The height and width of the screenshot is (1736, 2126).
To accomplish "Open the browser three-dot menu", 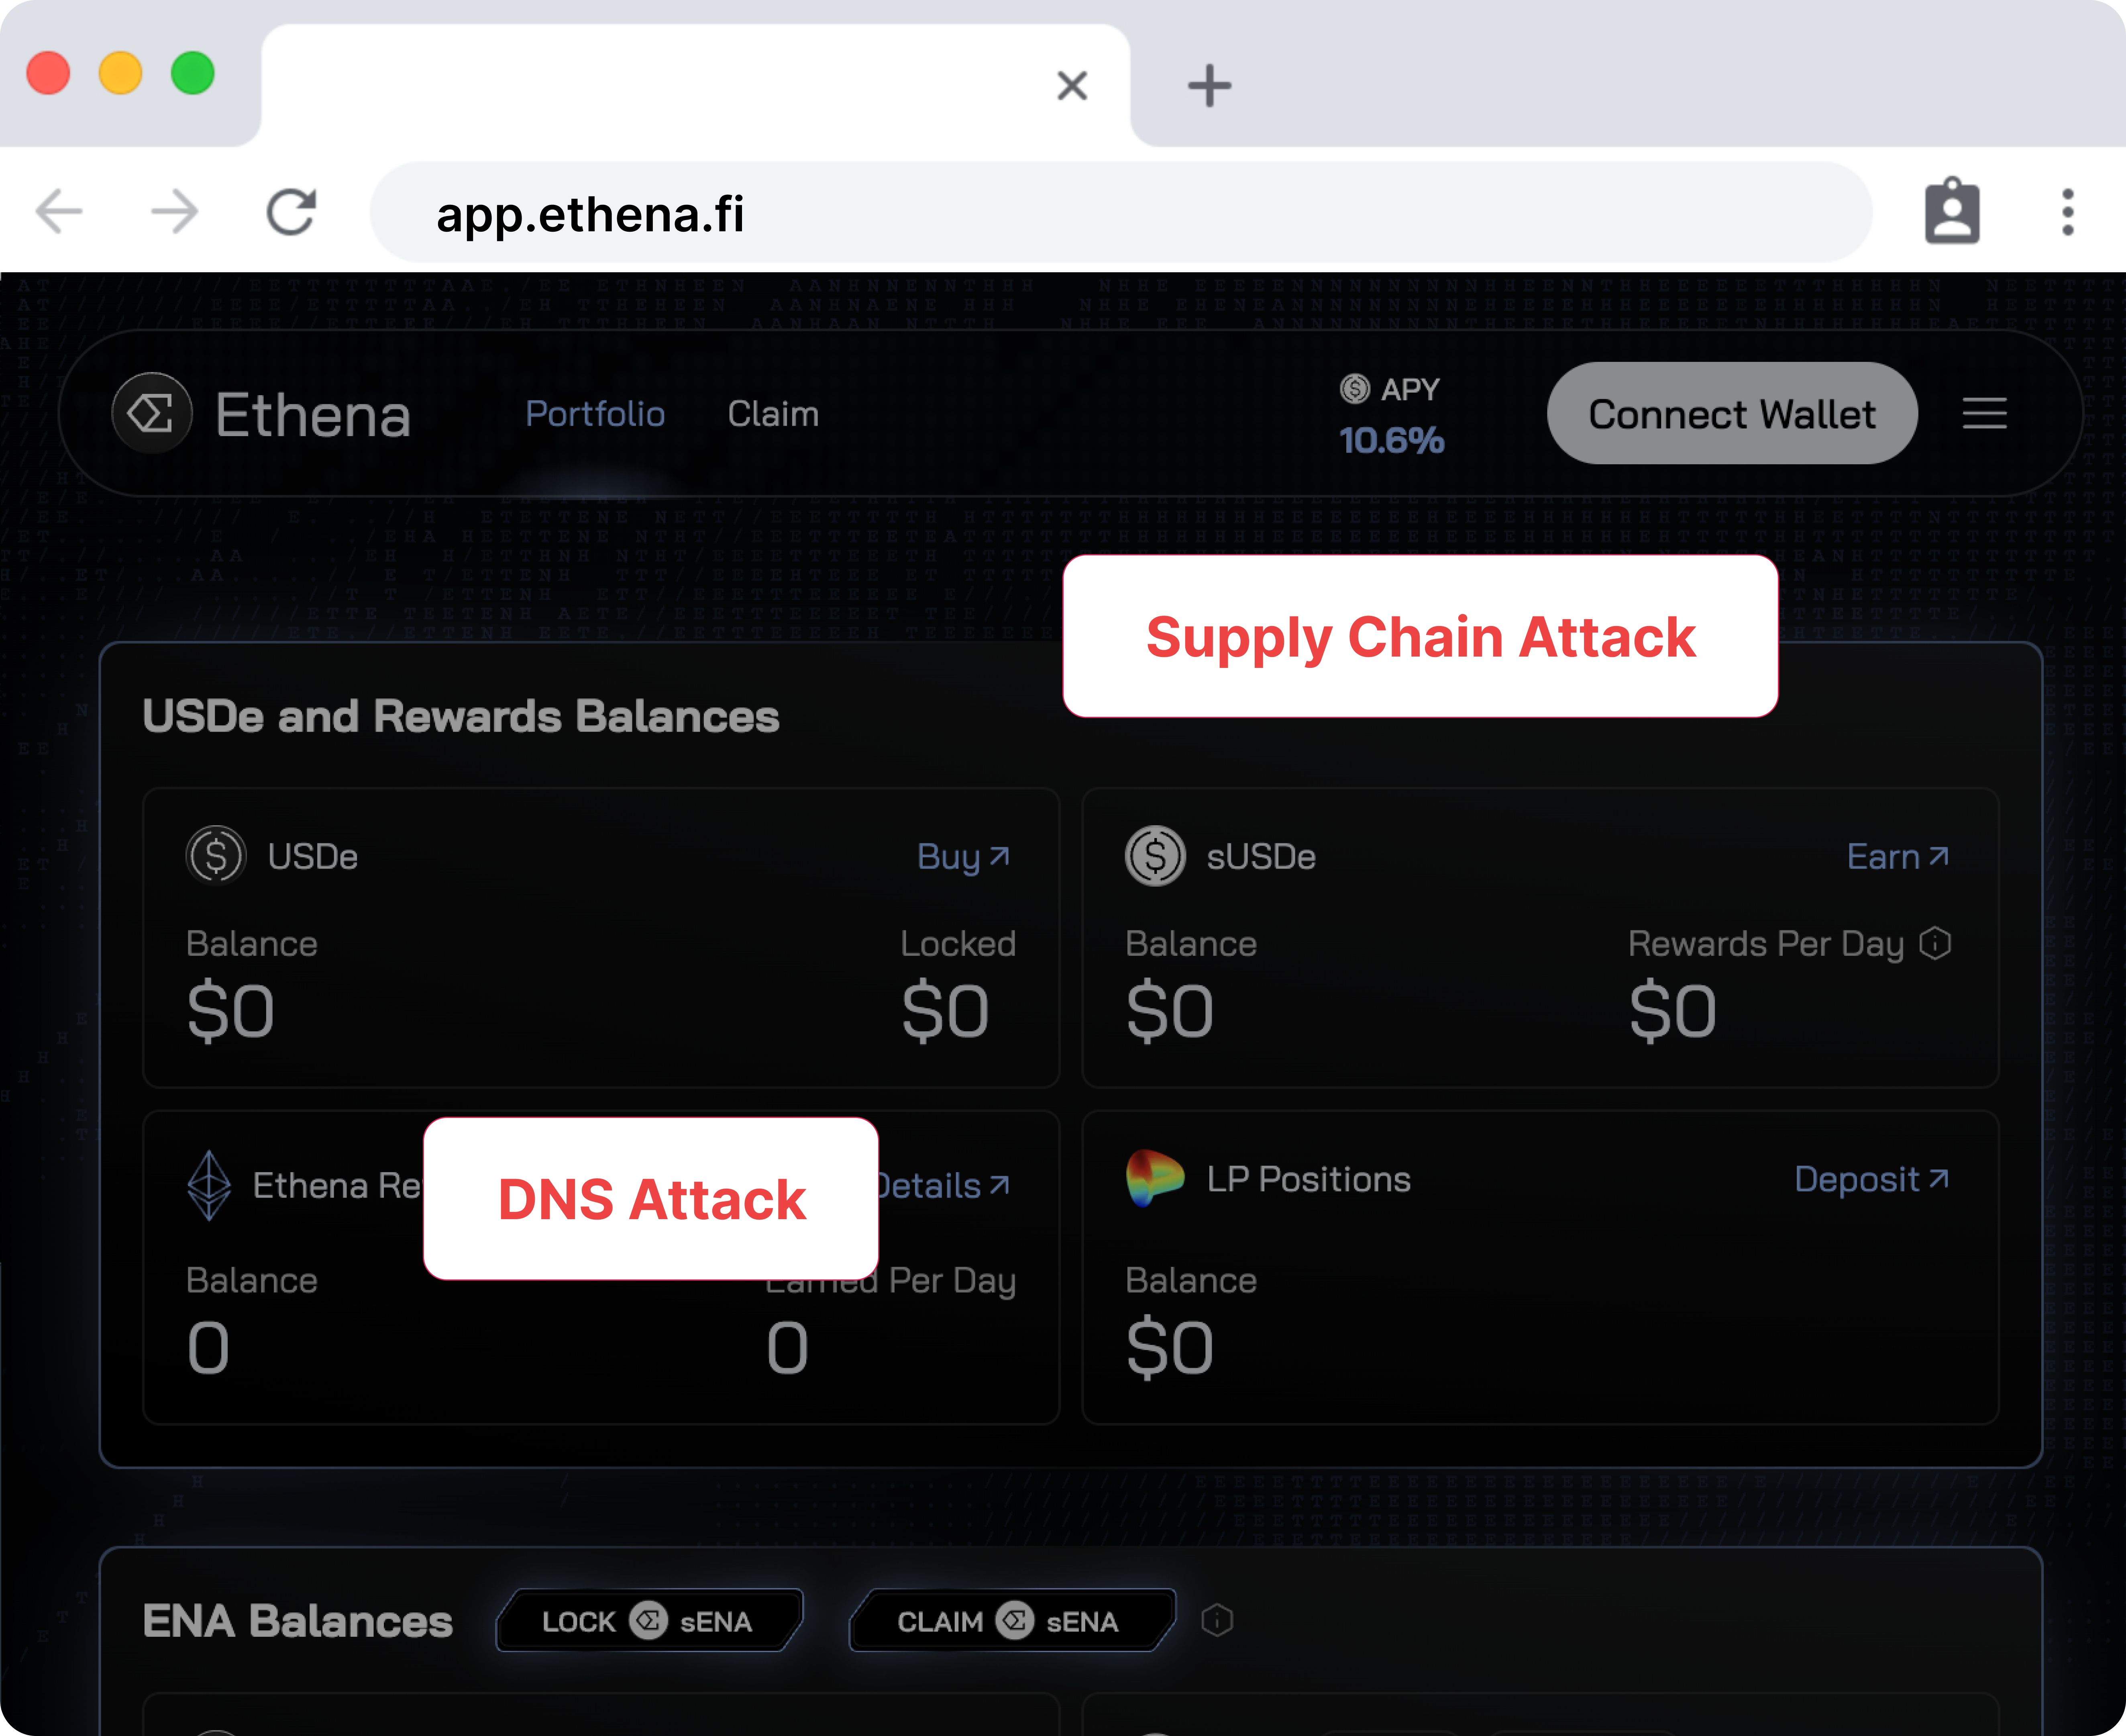I will tap(2068, 212).
